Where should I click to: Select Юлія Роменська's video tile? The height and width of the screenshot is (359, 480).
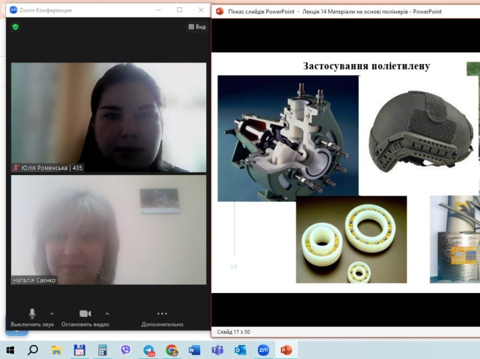click(108, 117)
